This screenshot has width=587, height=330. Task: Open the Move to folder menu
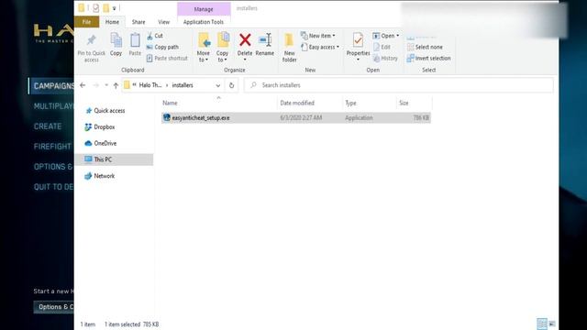pyautogui.click(x=204, y=47)
